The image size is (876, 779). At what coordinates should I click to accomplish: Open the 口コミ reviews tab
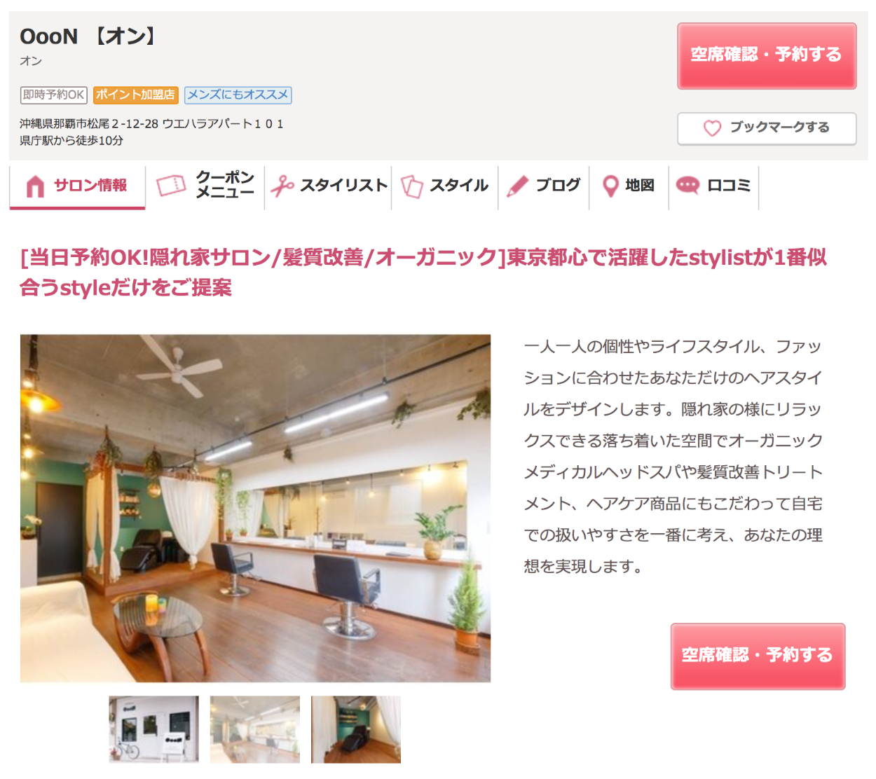pyautogui.click(x=713, y=186)
